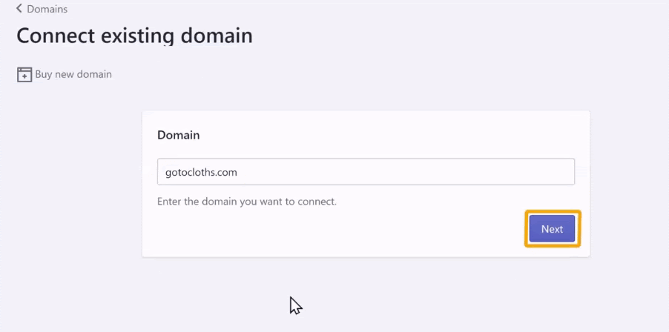This screenshot has height=332, width=669.
Task: Place cursor on the gotocloths.com text
Action: pos(201,173)
